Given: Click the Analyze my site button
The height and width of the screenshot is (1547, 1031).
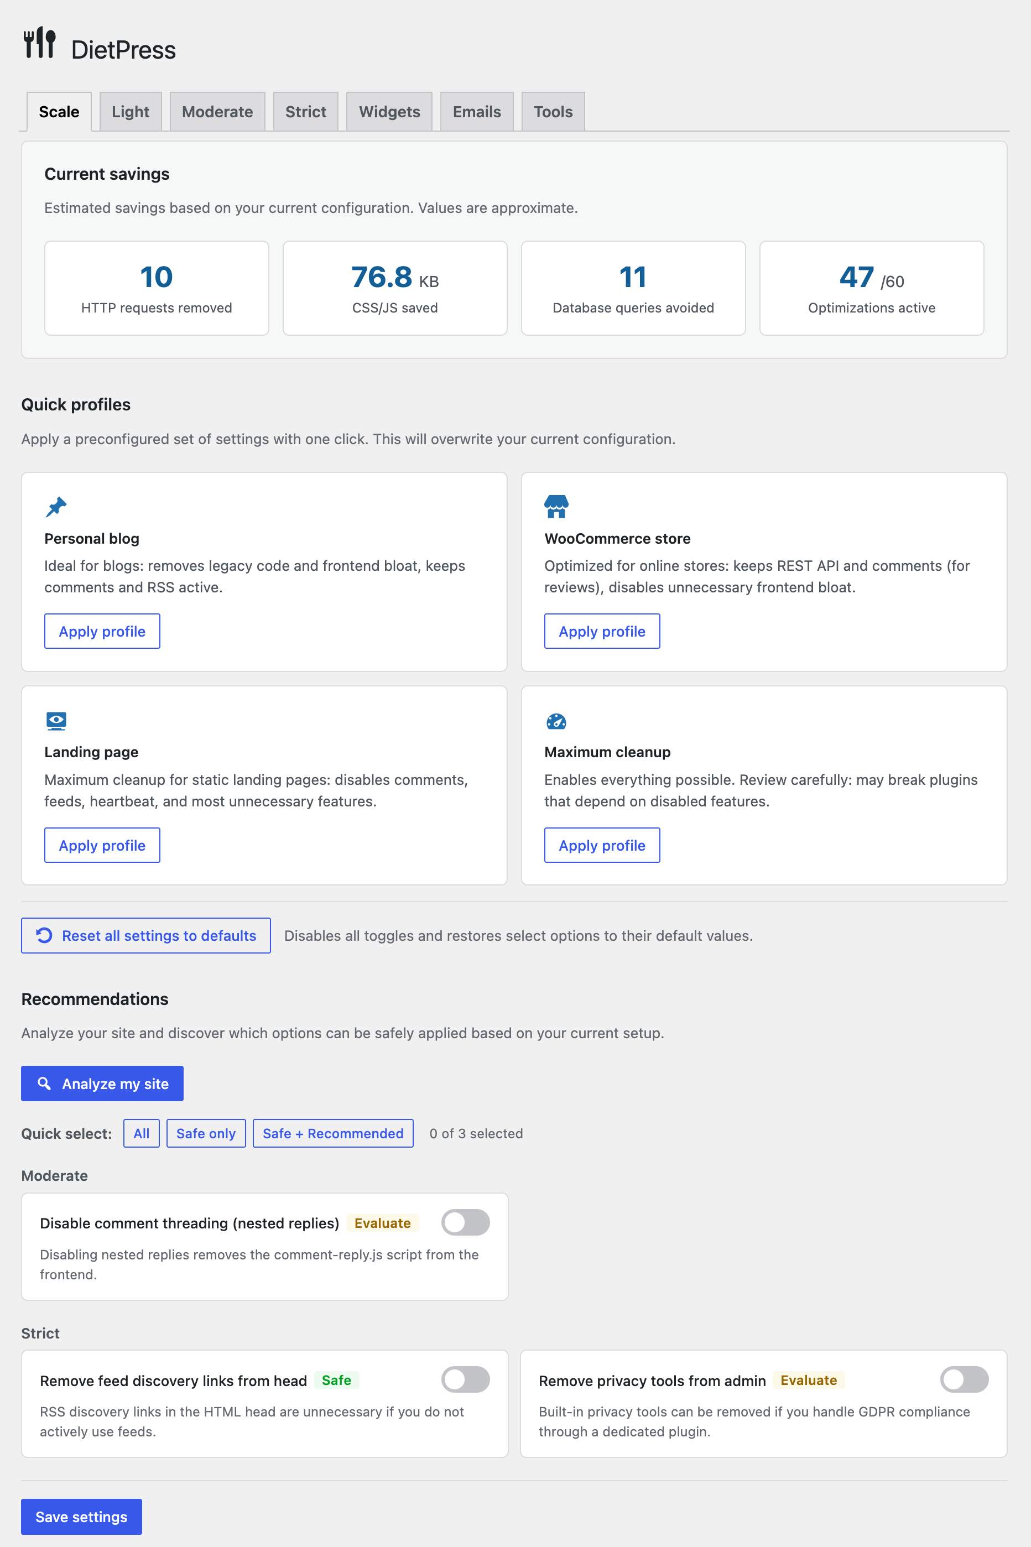Looking at the screenshot, I should coord(102,1084).
